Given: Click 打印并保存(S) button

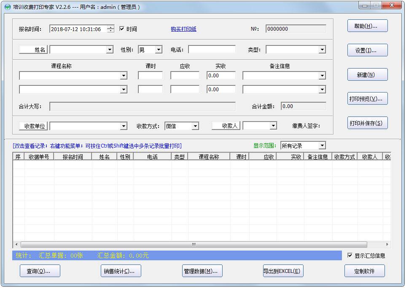Looking at the screenshot, I should click(x=367, y=123).
